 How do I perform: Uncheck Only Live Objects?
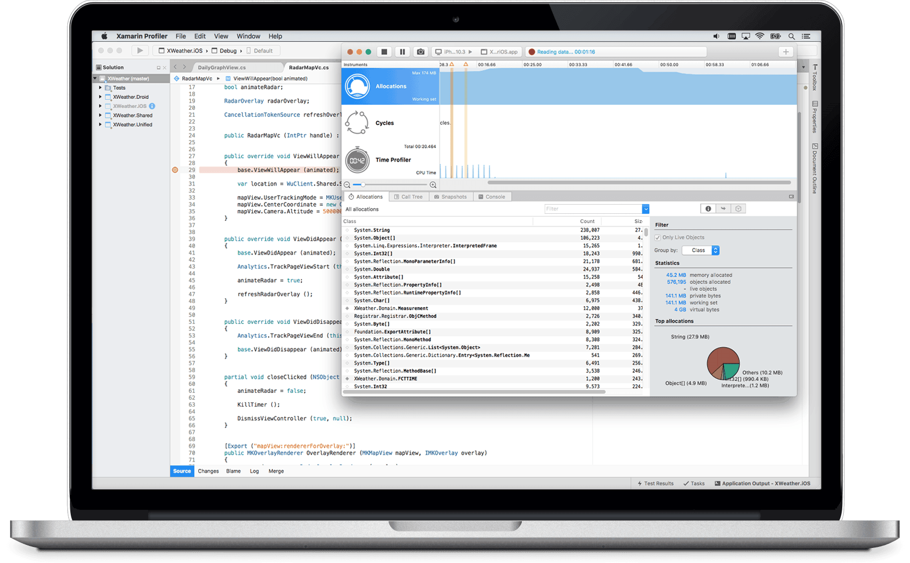pos(658,237)
